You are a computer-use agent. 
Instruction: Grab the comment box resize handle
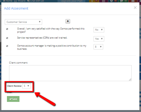click(130, 80)
